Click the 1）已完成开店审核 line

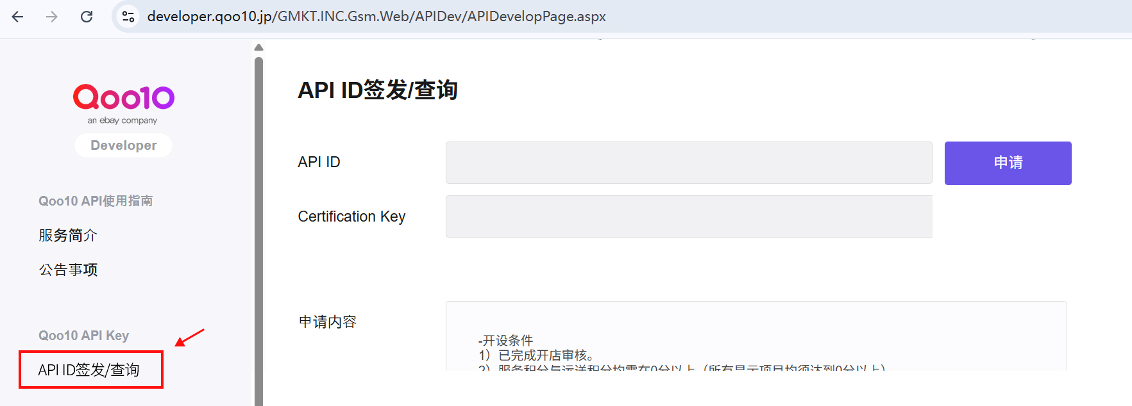pyautogui.click(x=536, y=355)
